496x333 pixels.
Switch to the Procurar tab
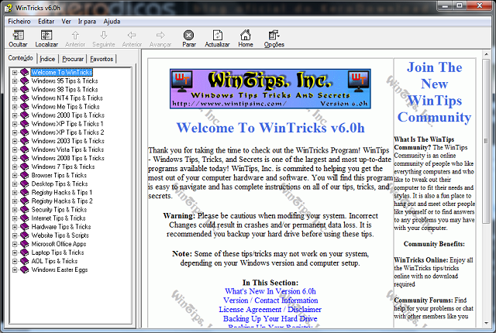[x=73, y=59]
